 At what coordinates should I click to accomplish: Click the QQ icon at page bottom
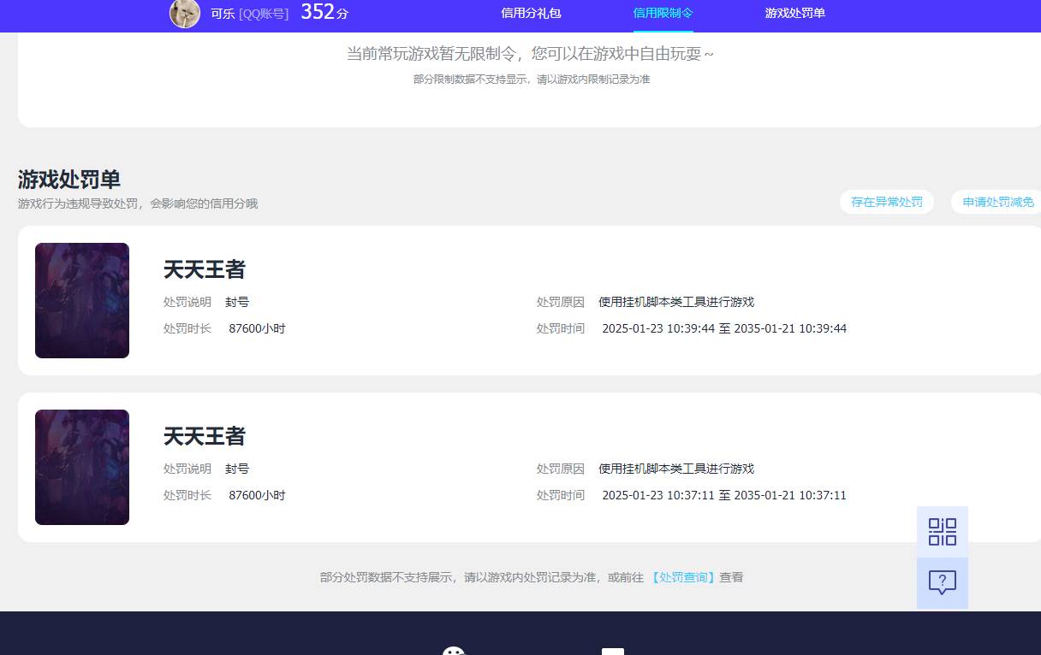click(x=612, y=652)
